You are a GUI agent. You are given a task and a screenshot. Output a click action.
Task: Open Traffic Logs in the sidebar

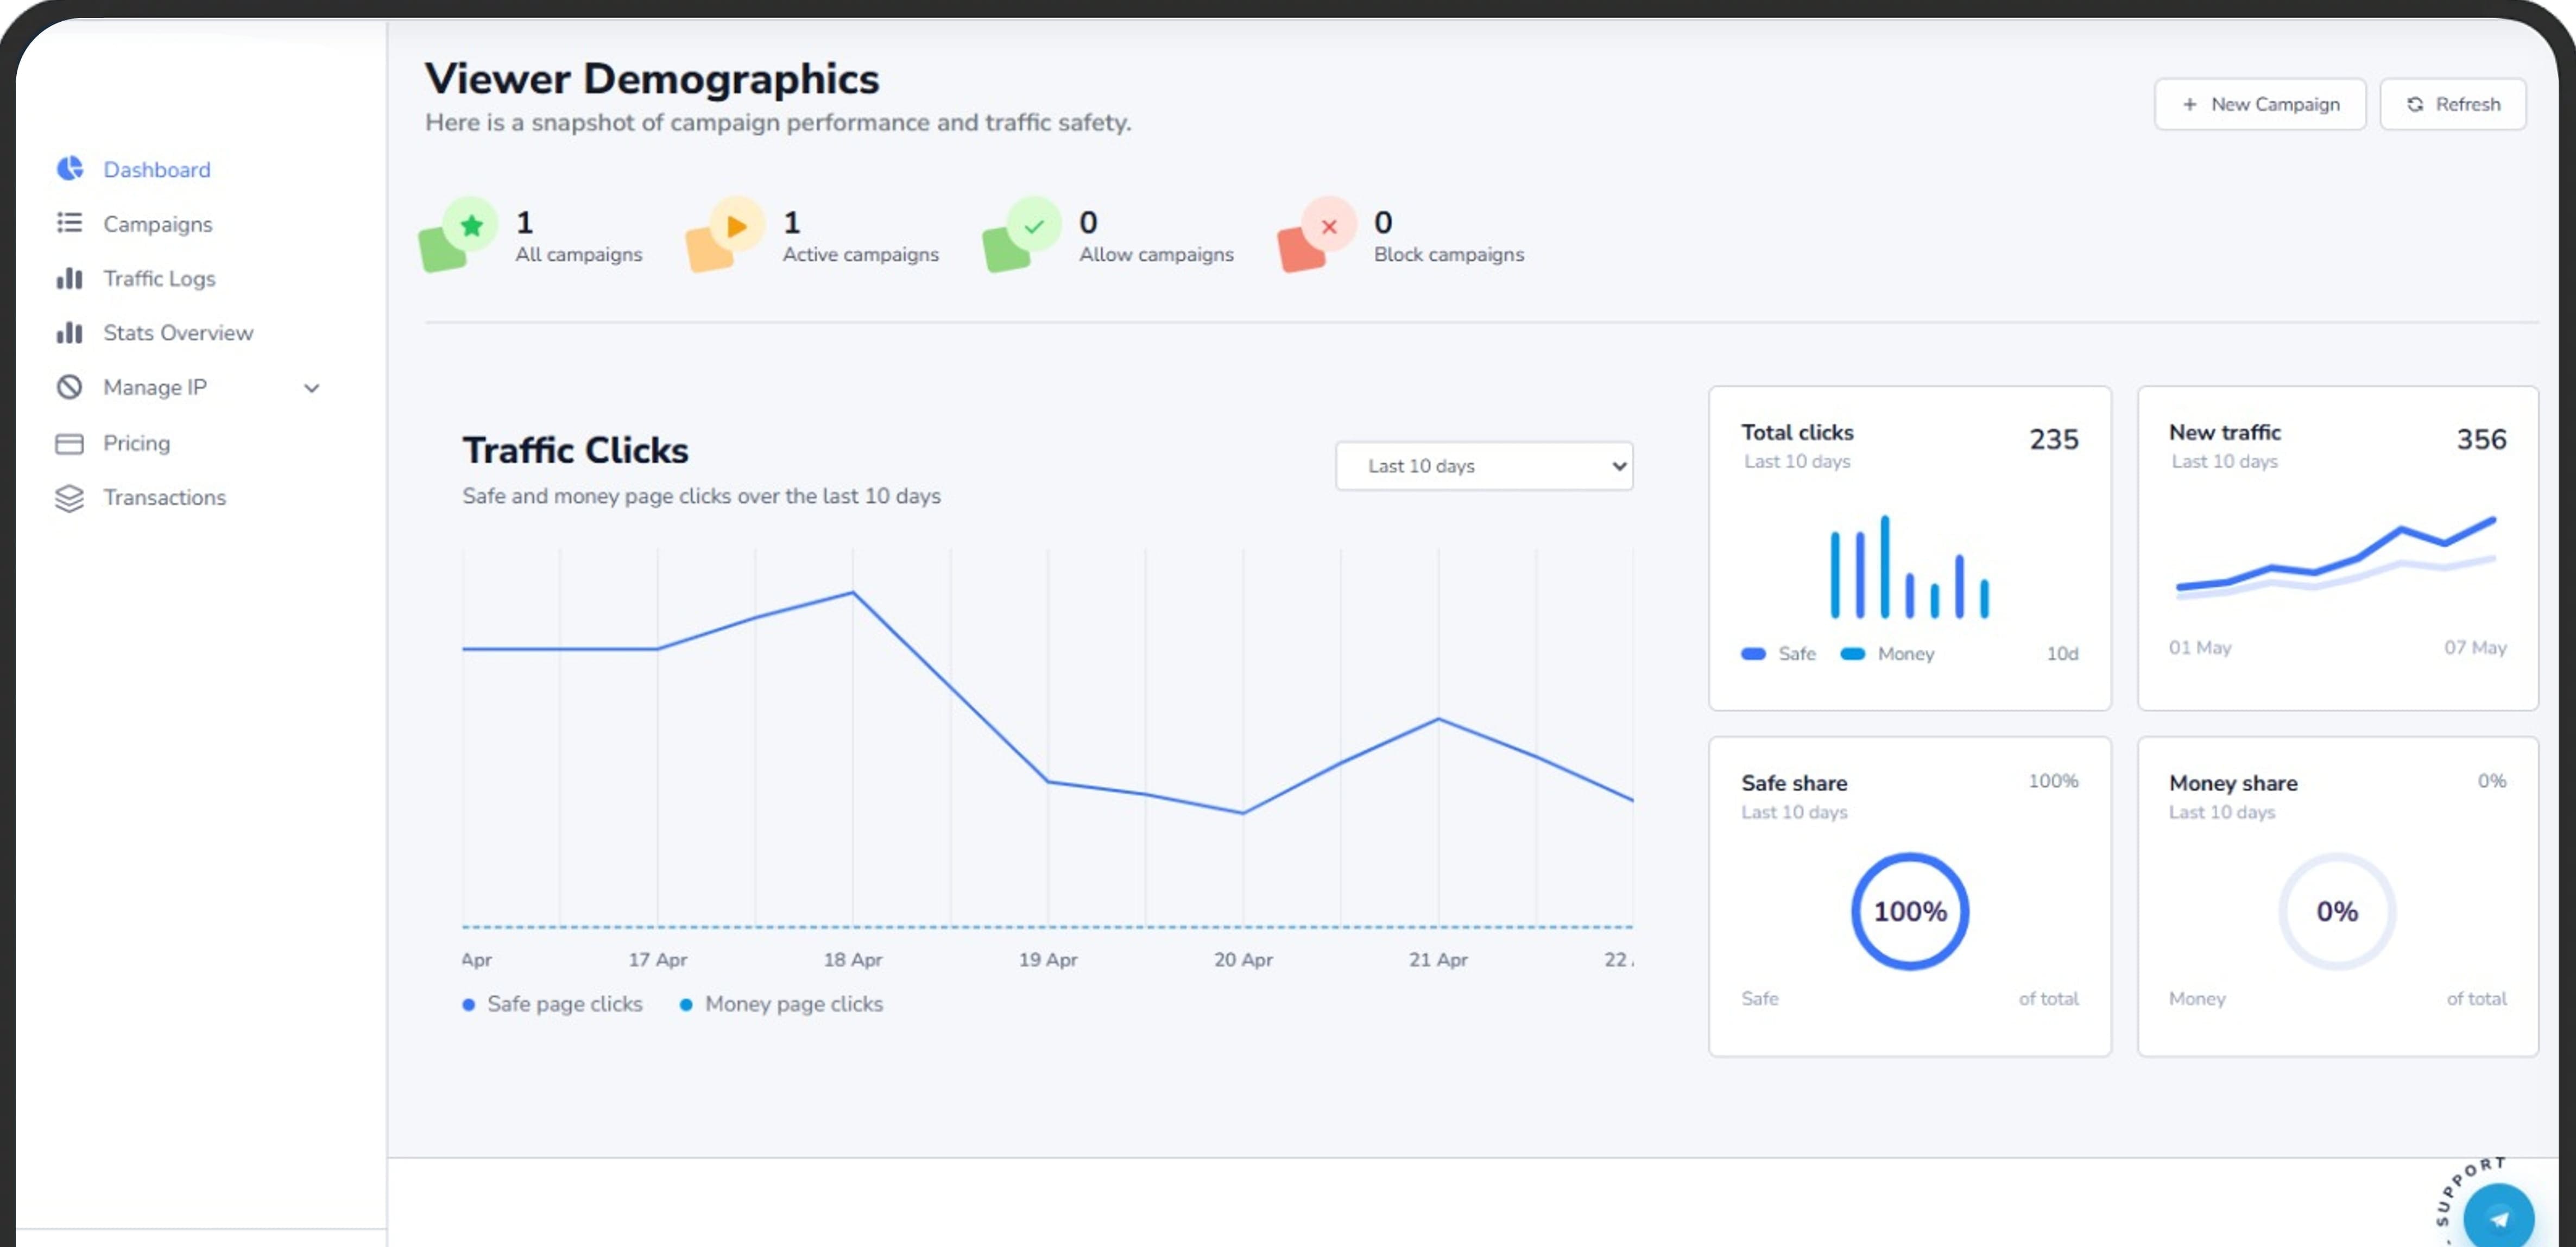pyautogui.click(x=159, y=278)
